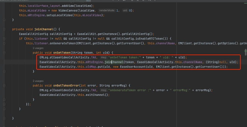Click fold end marker at onSetToken closing brace
Screen dimensions: 247x127
click(x=4, y=72)
